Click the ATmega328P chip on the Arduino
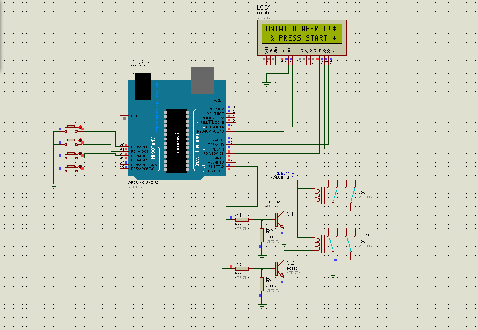 pos(176,141)
